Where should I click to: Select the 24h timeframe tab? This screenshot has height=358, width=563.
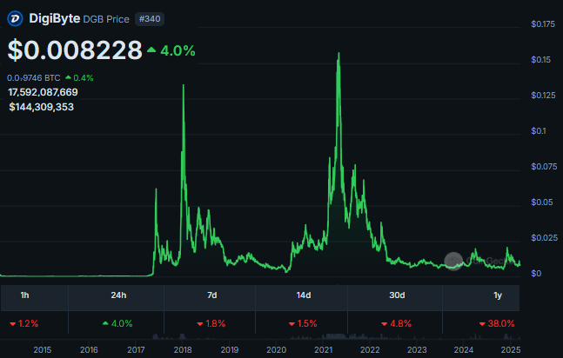click(x=118, y=295)
